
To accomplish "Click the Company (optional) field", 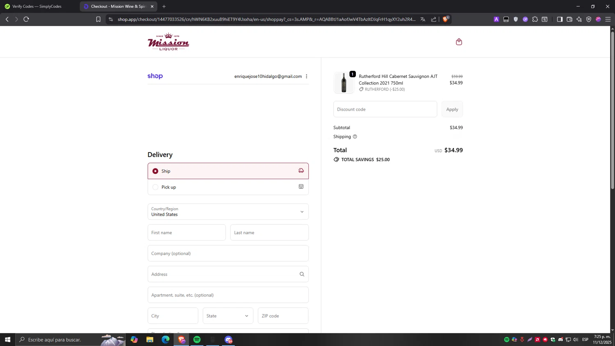I will [x=228, y=253].
